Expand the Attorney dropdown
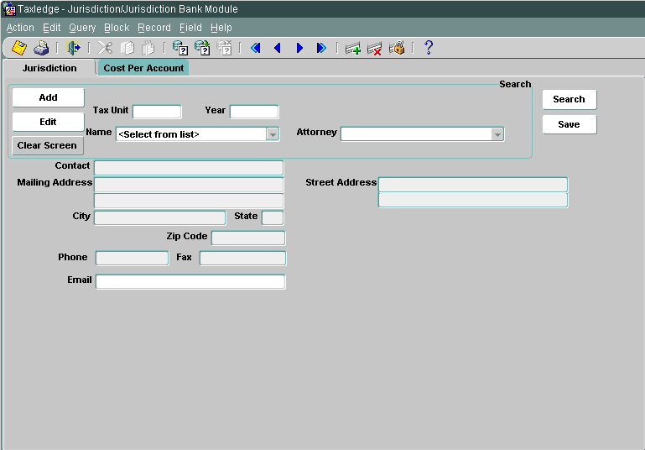 497,134
